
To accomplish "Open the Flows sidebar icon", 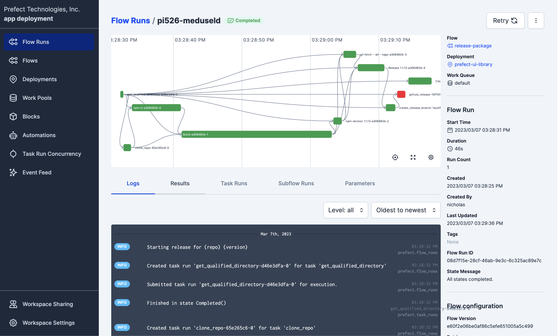I will [13, 61].
